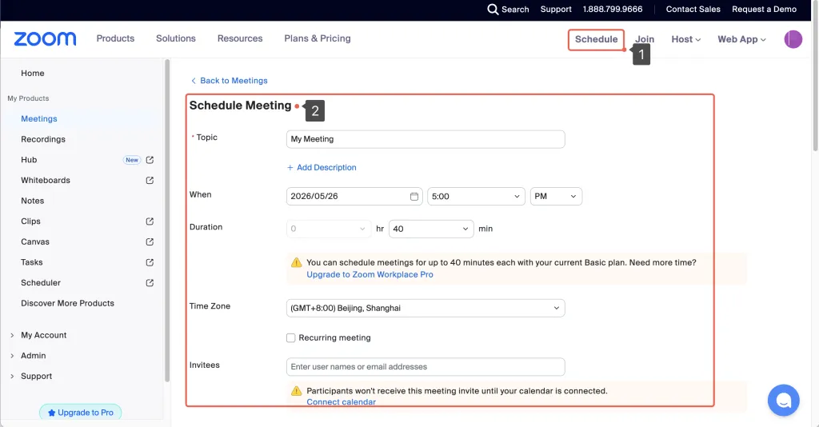Open Tasks external link icon
The width and height of the screenshot is (819, 427).
coord(150,262)
